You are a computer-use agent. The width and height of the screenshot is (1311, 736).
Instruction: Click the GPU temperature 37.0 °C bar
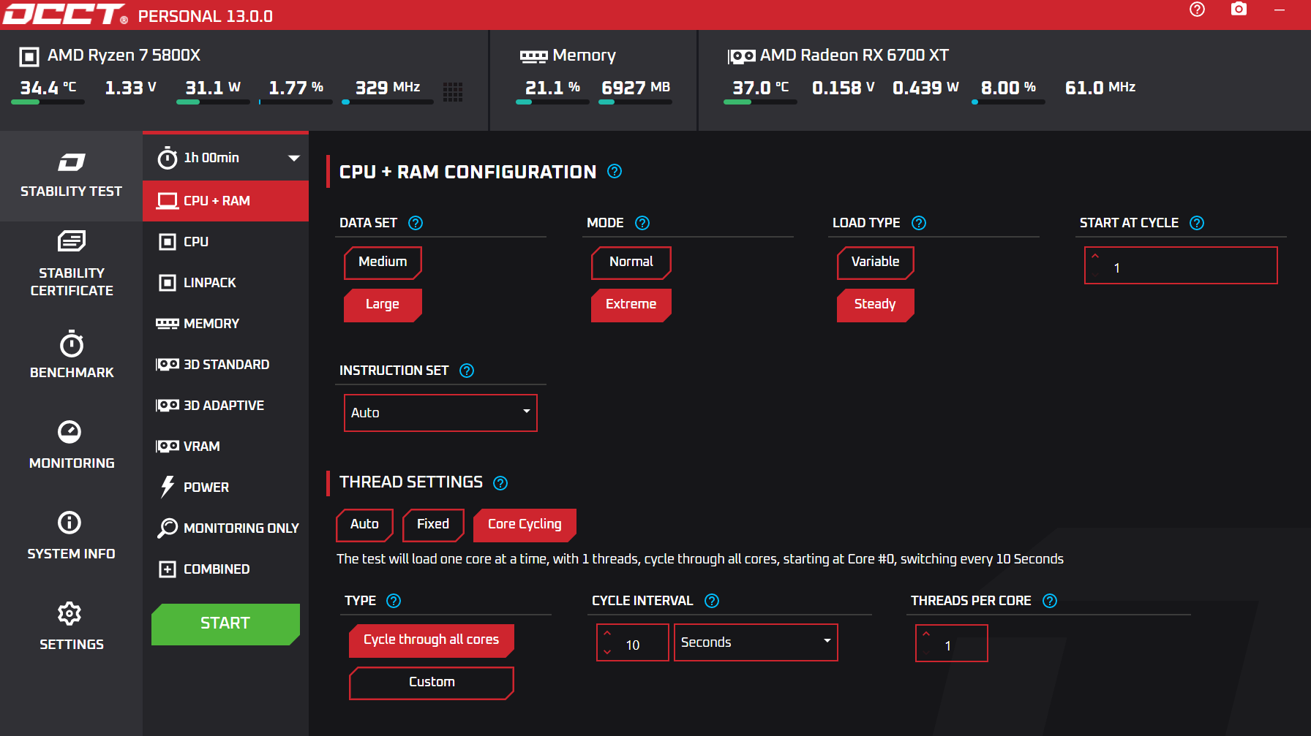click(760, 102)
